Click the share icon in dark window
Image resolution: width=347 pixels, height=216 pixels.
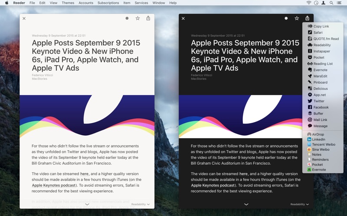click(x=307, y=18)
